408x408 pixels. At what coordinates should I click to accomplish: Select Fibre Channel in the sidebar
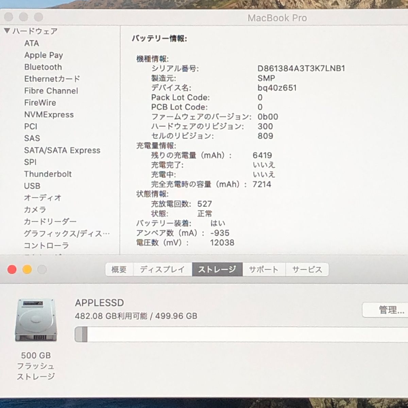click(x=51, y=91)
